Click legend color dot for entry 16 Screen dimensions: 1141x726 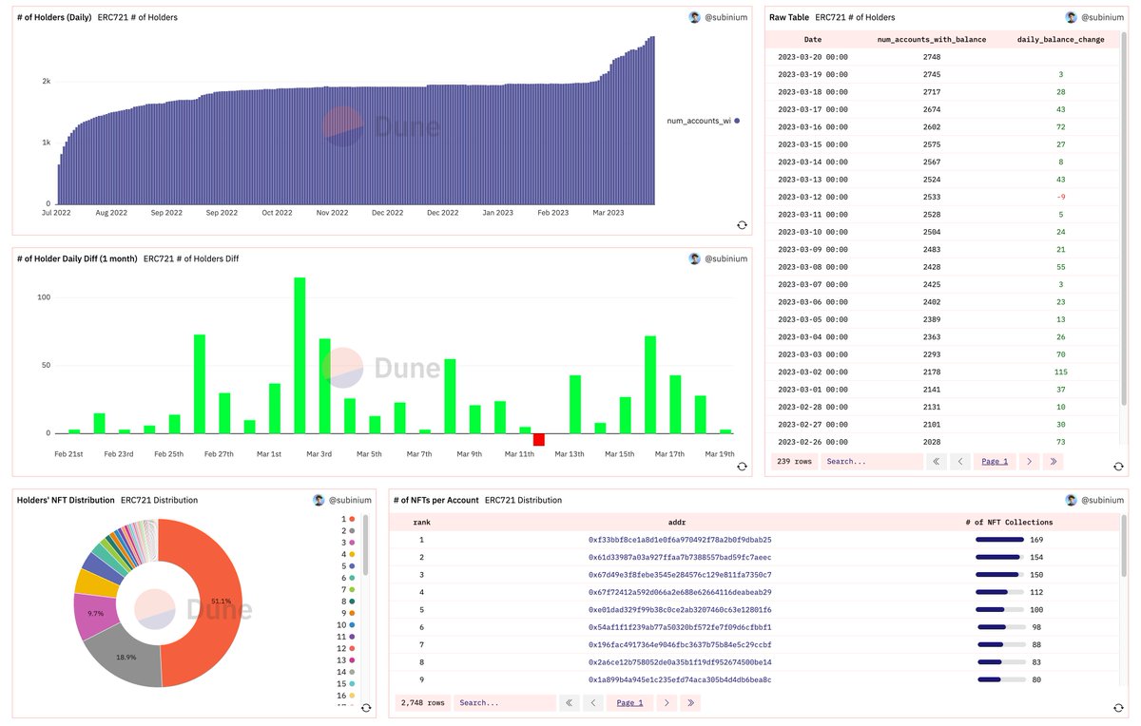[x=353, y=696]
